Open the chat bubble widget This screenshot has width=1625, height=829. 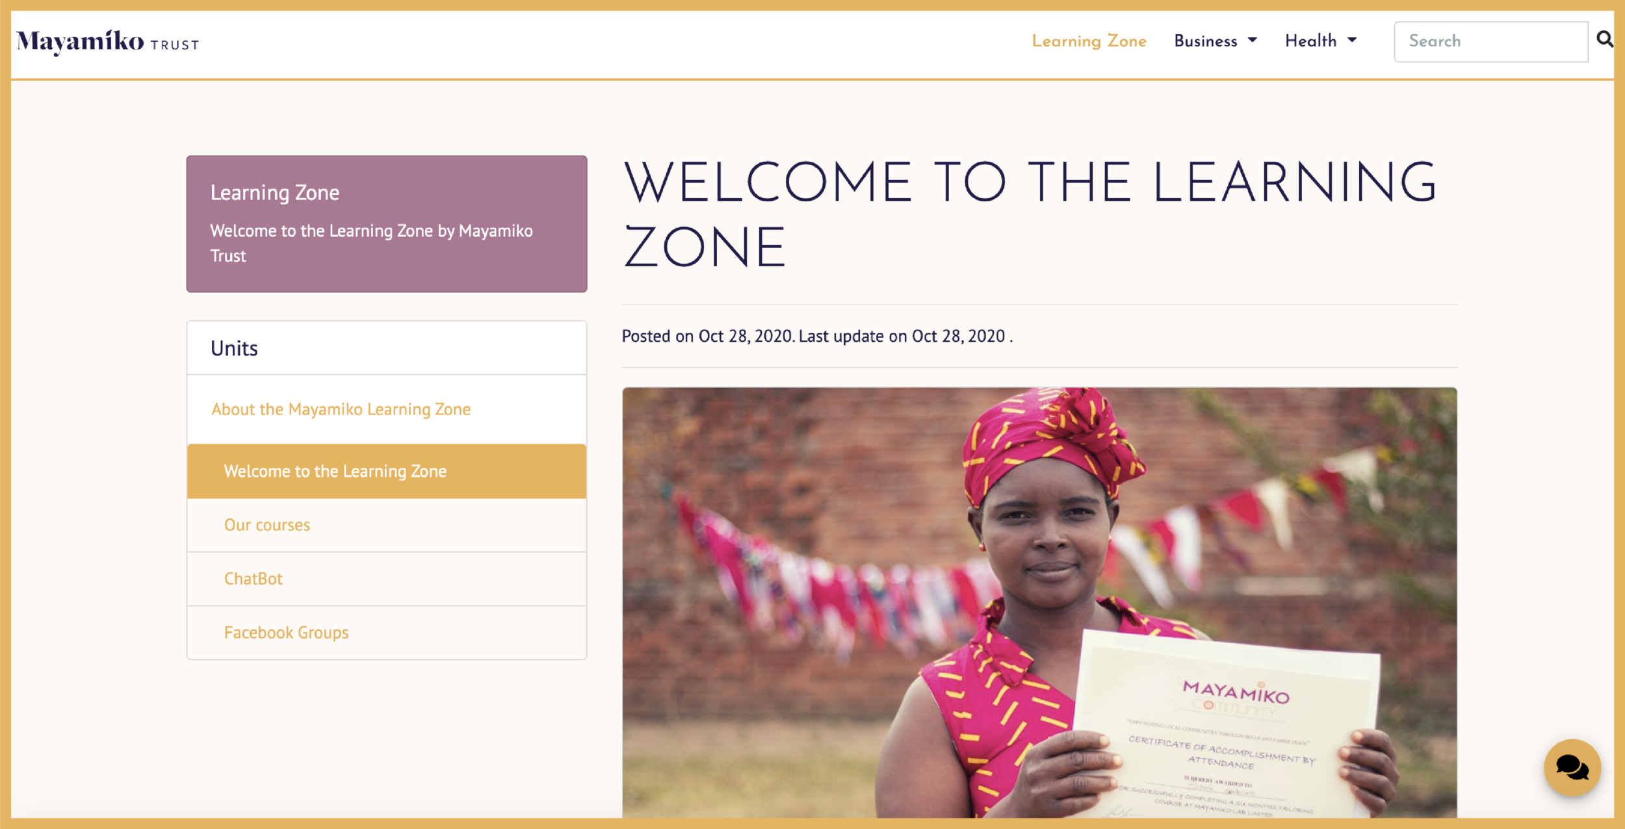[1572, 767]
